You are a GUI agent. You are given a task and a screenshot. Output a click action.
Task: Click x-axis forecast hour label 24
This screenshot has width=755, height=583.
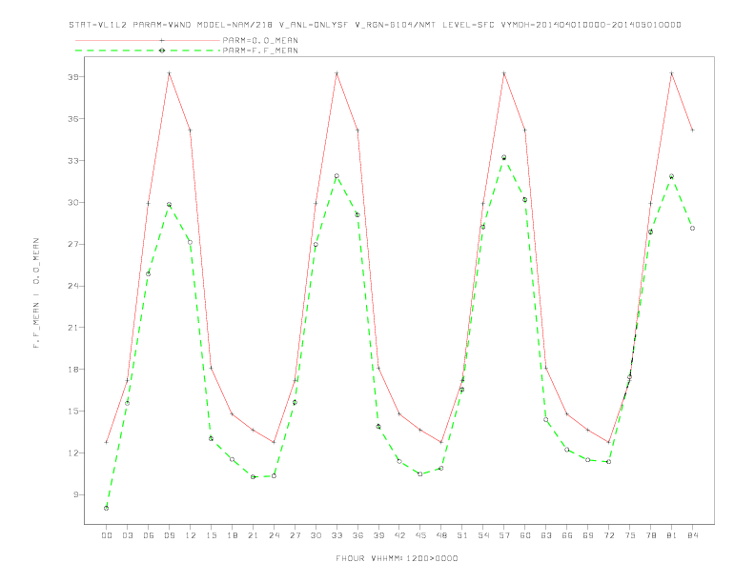tap(274, 535)
